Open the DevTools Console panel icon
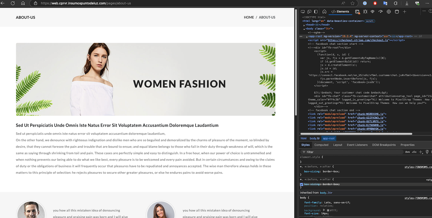This screenshot has width=432, height=218. click(x=357, y=12)
